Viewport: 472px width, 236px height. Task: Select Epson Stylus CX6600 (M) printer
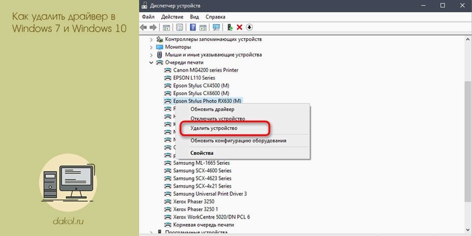pos(201,93)
